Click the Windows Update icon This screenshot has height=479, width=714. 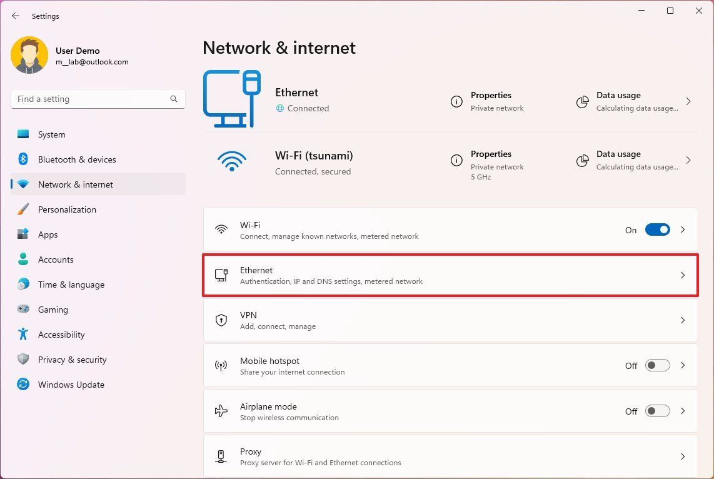pos(23,385)
